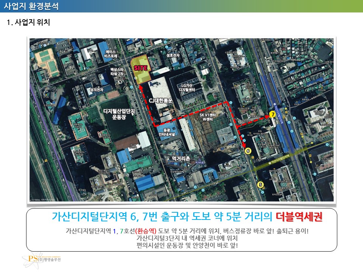Select the line 편의시설인 운동장 및 안양천이 바로 앞!

(x=187, y=245)
